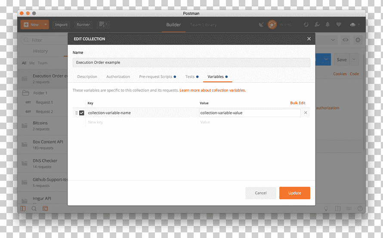This screenshot has height=238, width=383.
Task: Switch to the Team Library tab
Action: (203, 25)
